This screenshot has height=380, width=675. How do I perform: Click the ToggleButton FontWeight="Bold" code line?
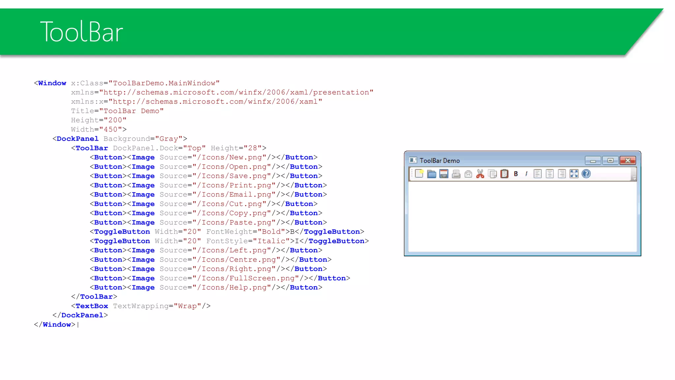(227, 232)
